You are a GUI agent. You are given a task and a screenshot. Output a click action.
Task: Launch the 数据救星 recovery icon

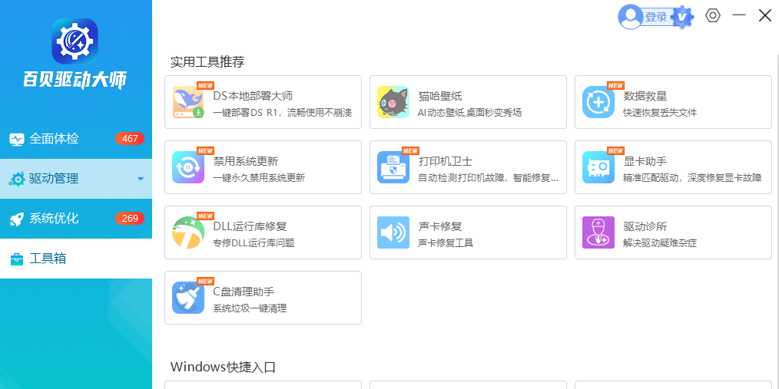pos(598,102)
